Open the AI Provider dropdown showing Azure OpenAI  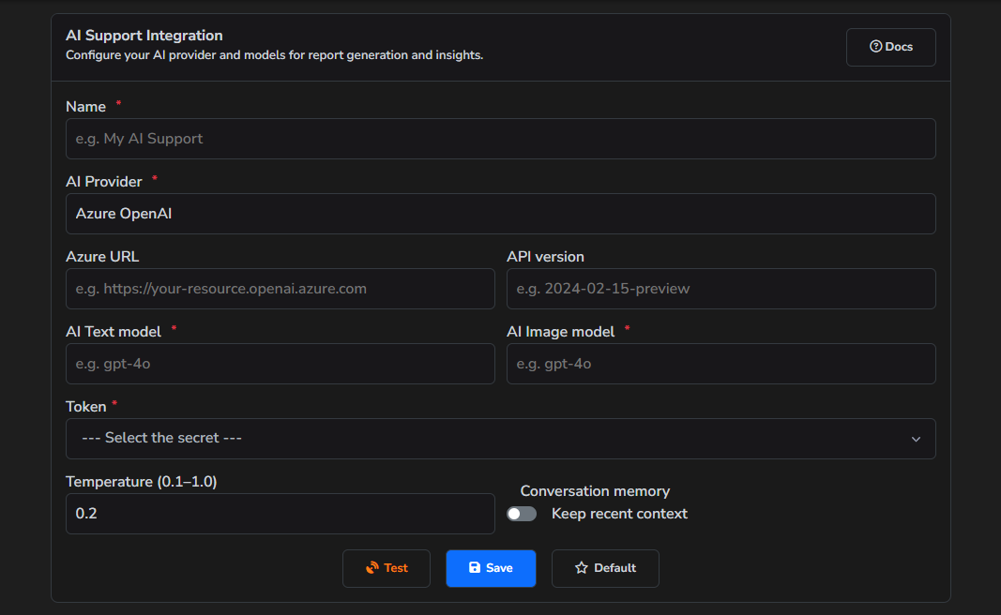[x=500, y=214]
